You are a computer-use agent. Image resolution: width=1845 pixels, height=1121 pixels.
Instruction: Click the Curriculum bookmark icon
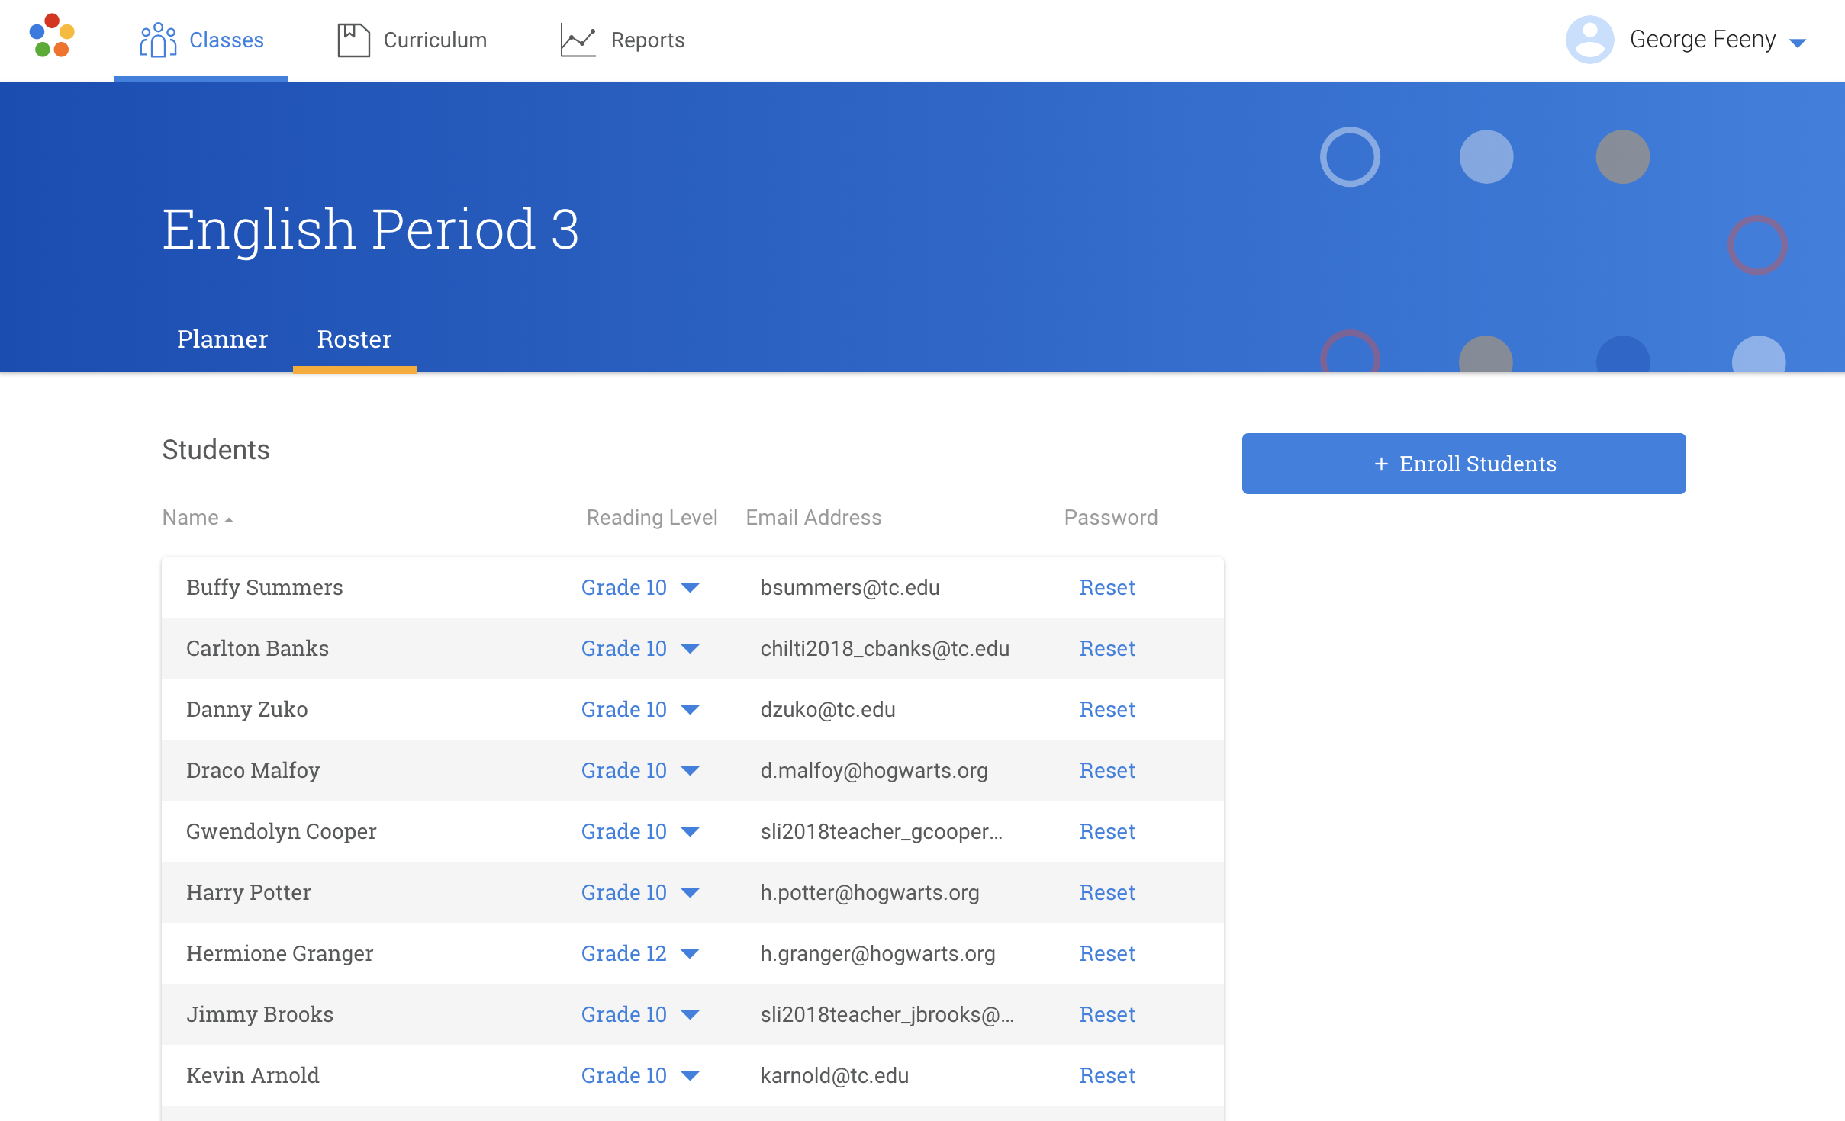click(353, 40)
